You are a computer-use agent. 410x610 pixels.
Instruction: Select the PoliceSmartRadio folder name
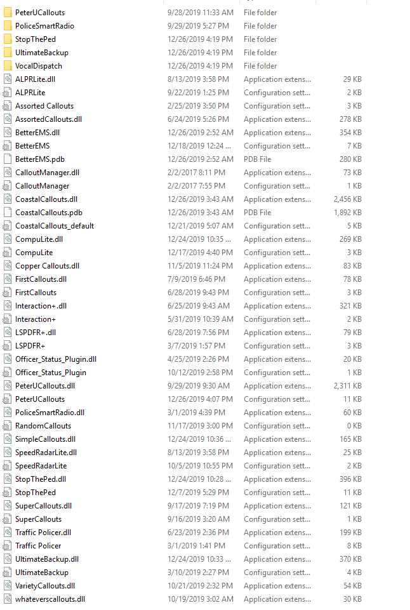(x=44, y=26)
